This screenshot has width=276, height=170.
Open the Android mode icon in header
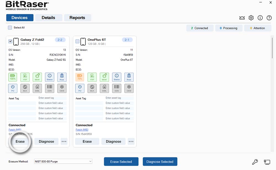point(242,18)
